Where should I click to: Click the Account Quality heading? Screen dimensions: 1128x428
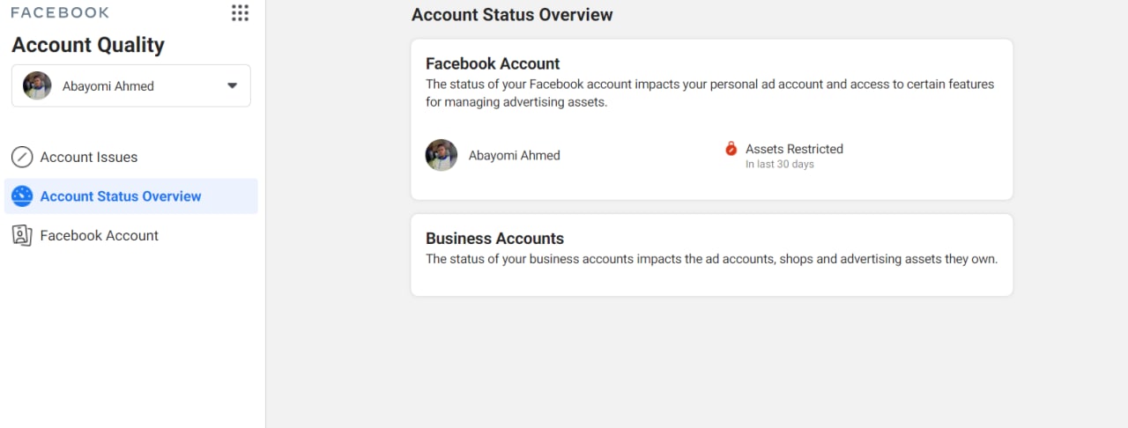88,45
